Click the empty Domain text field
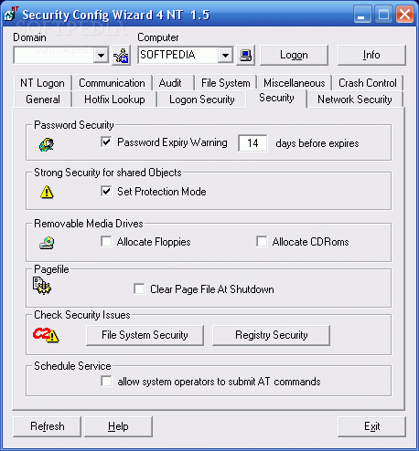This screenshot has height=451, width=419. pyautogui.click(x=54, y=55)
